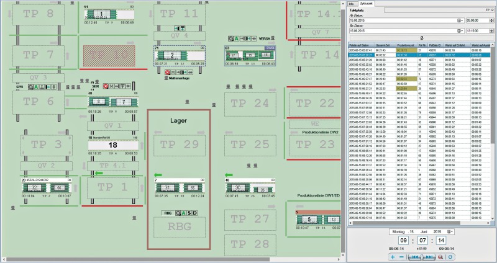
Task: Click the seconds field showing 14
Action: (x=441, y=240)
